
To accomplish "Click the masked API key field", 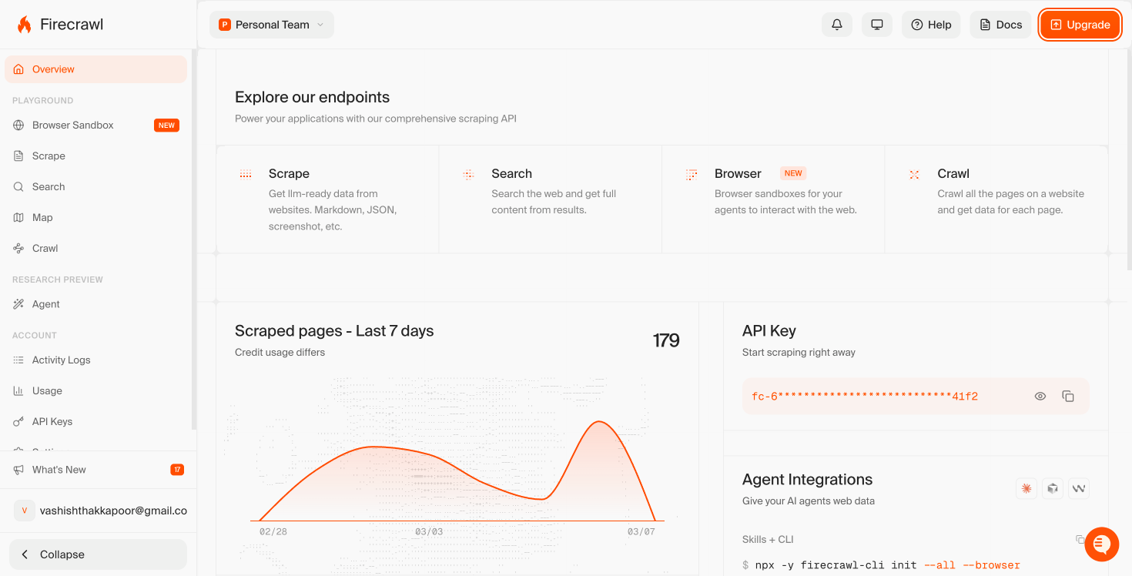I will pos(916,397).
